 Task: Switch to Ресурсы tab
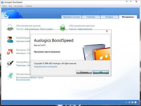pyautogui.click(x=109, y=17)
